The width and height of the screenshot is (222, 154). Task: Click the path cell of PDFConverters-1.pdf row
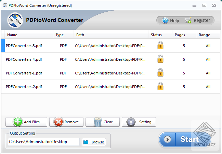click(110, 73)
